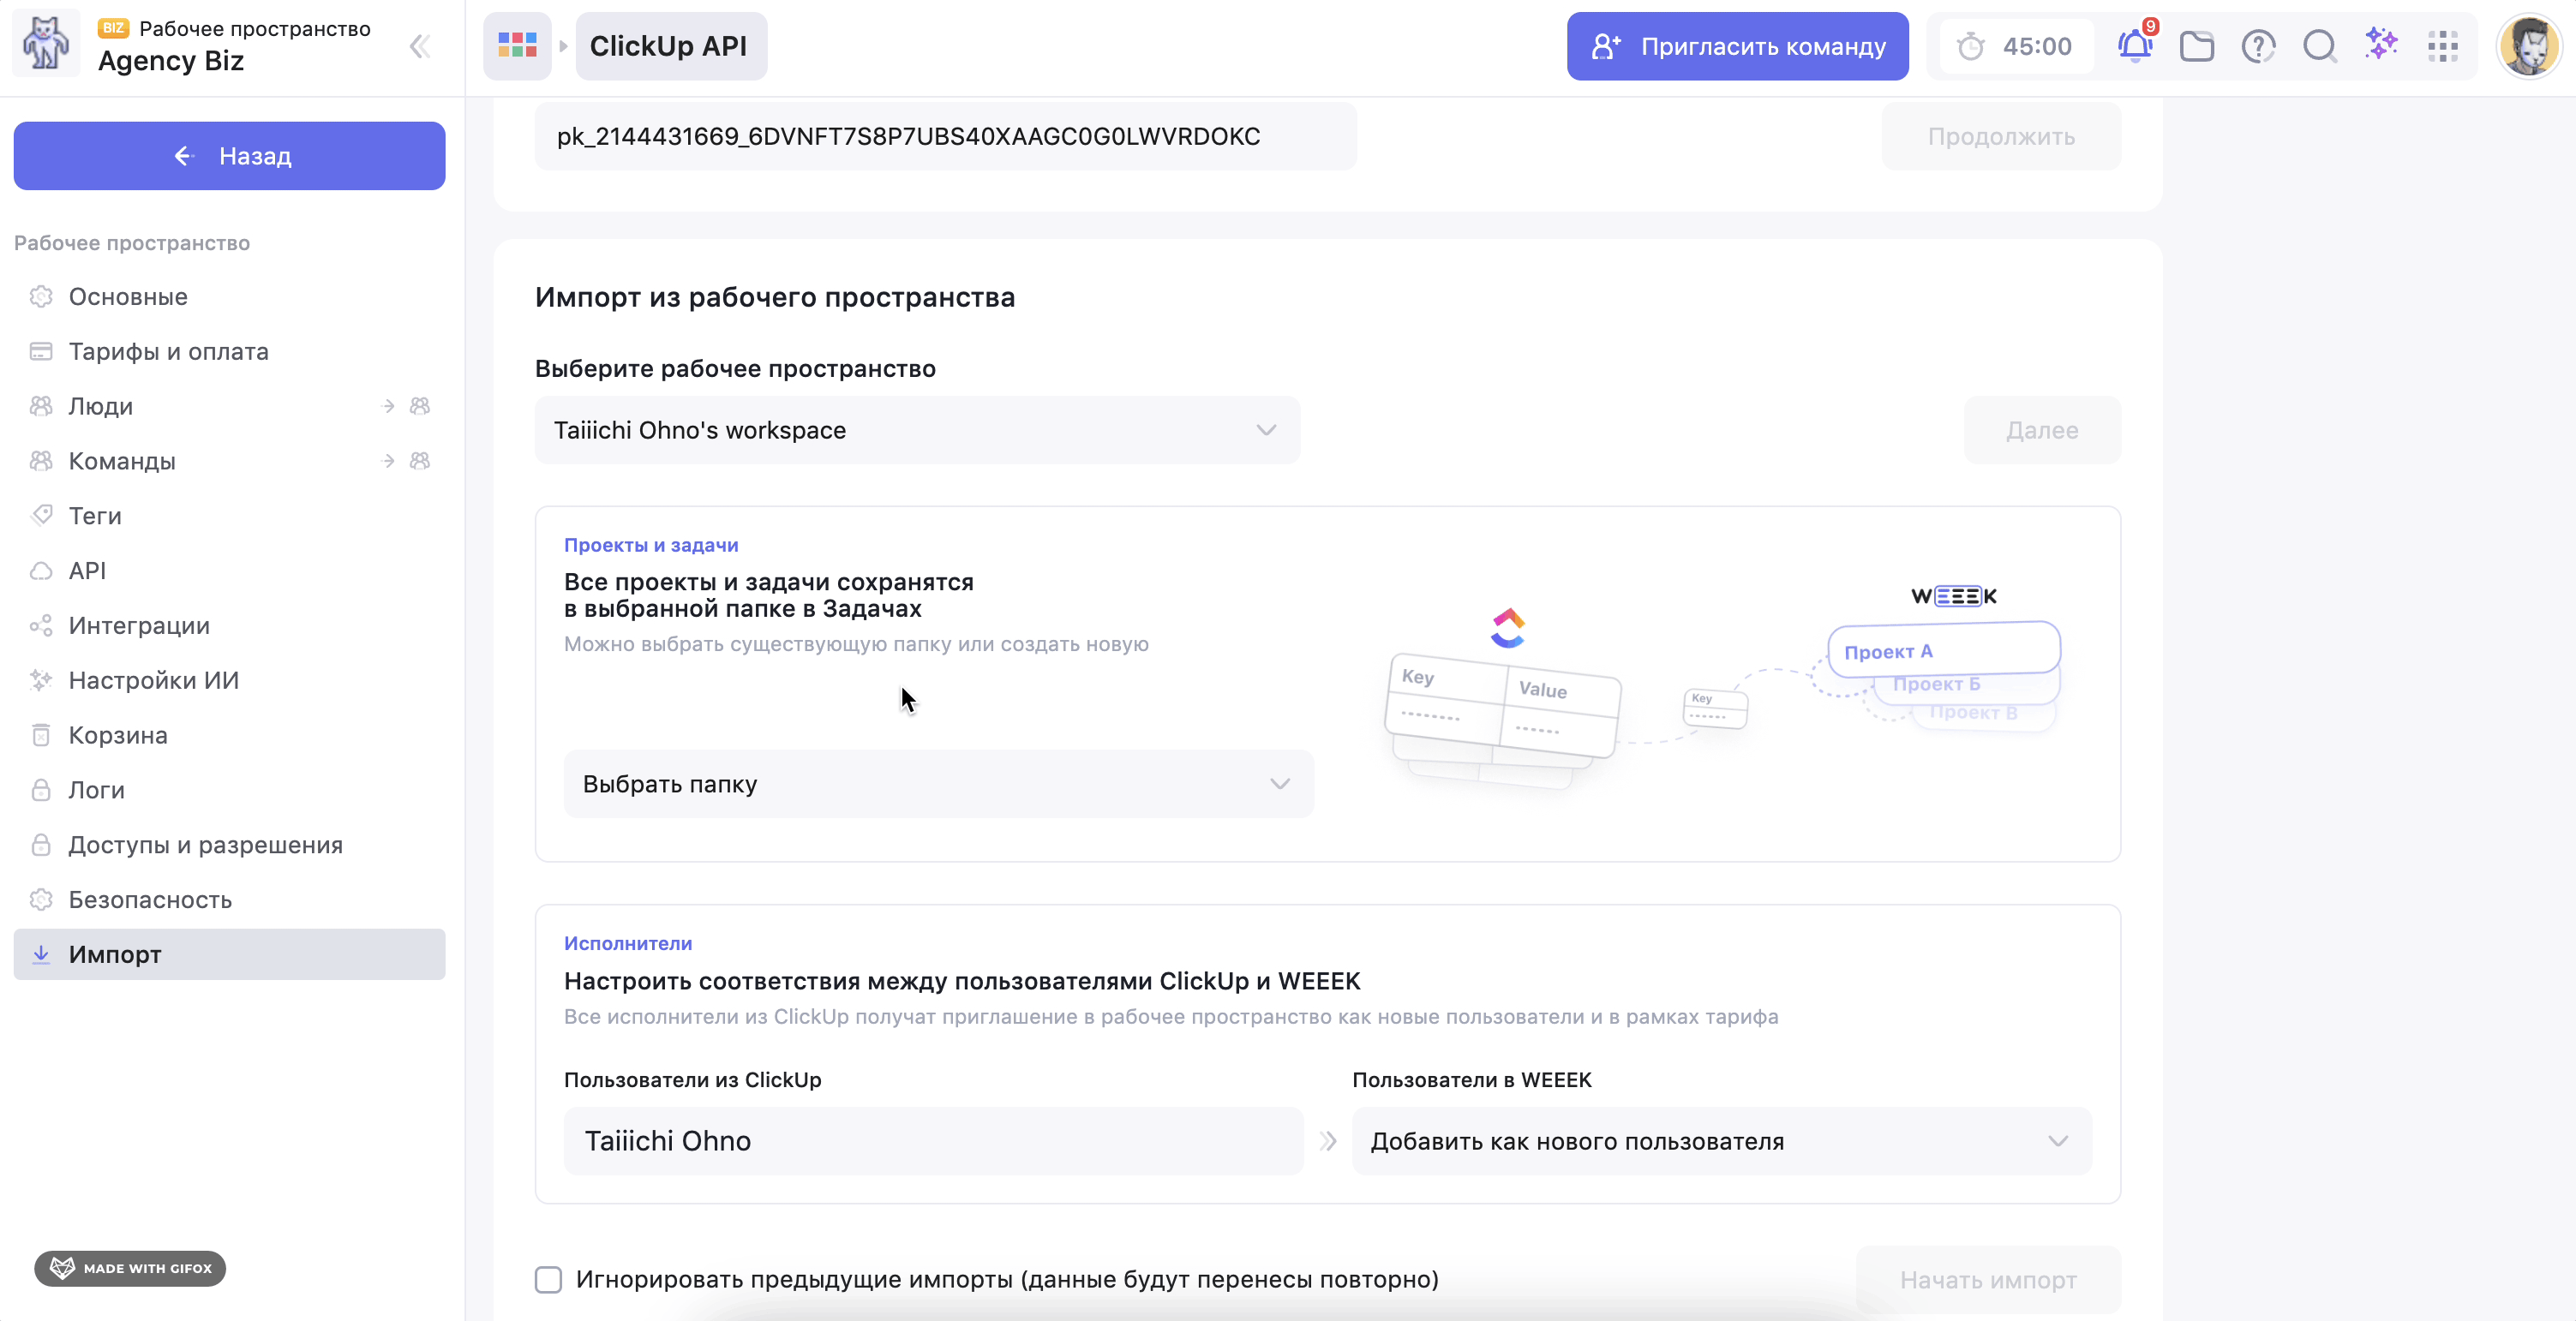Enable the Игнорировать предыдущие импорты checkbox
The image size is (2576, 1321).
point(548,1279)
